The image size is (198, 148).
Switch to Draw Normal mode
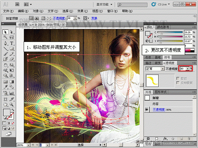[x=4, y=128]
